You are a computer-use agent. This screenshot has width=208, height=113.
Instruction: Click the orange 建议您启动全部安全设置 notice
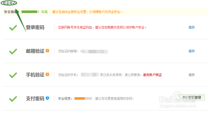pyautogui.click(x=87, y=12)
